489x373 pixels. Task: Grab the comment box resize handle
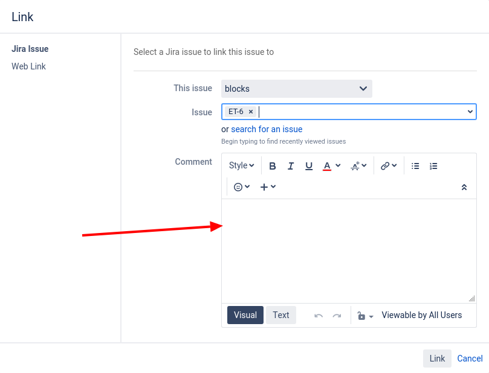tap(472, 299)
